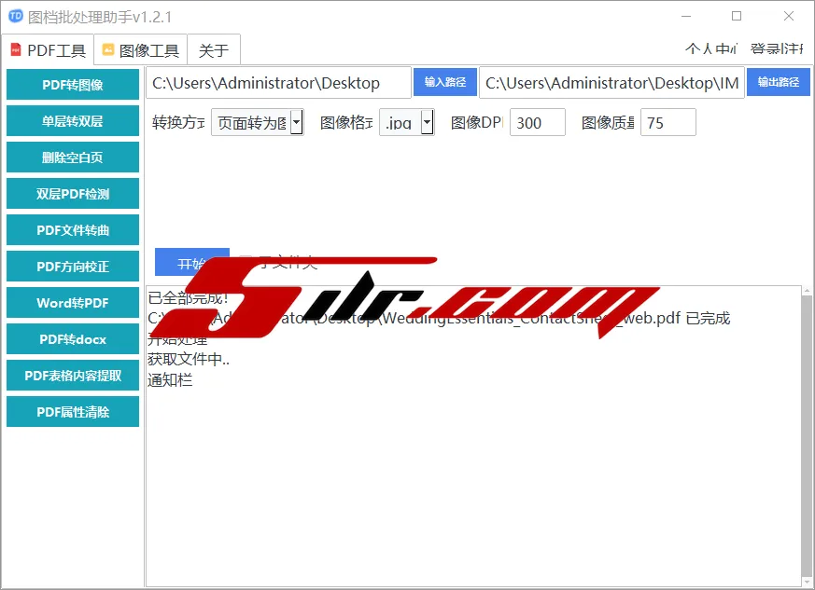Click the blue 开始 button

click(x=191, y=263)
